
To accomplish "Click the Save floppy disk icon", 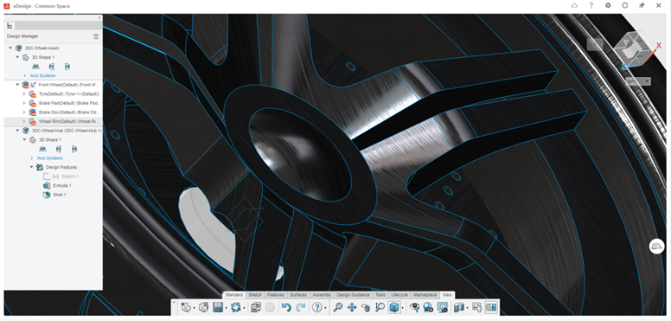I will tap(217, 307).
